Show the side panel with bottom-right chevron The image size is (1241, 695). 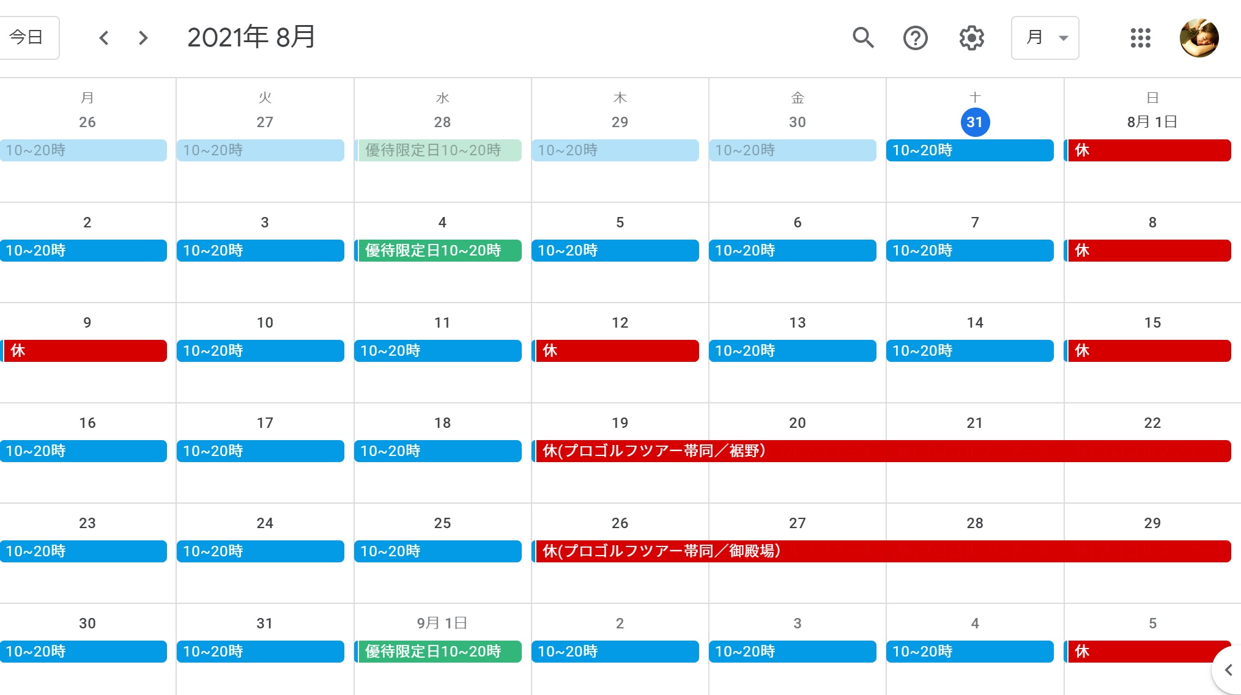click(1228, 670)
